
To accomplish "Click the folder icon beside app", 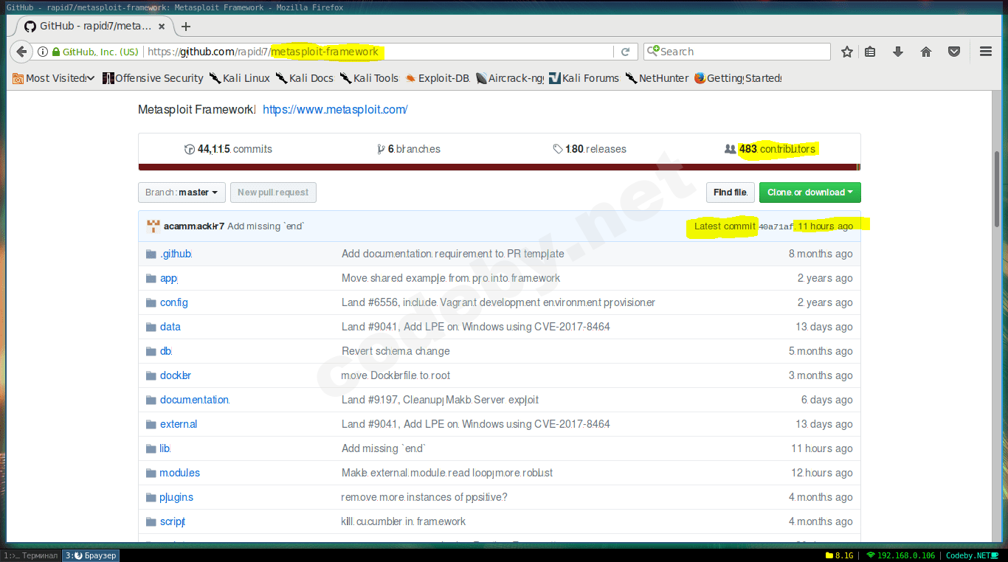I will click(x=151, y=278).
